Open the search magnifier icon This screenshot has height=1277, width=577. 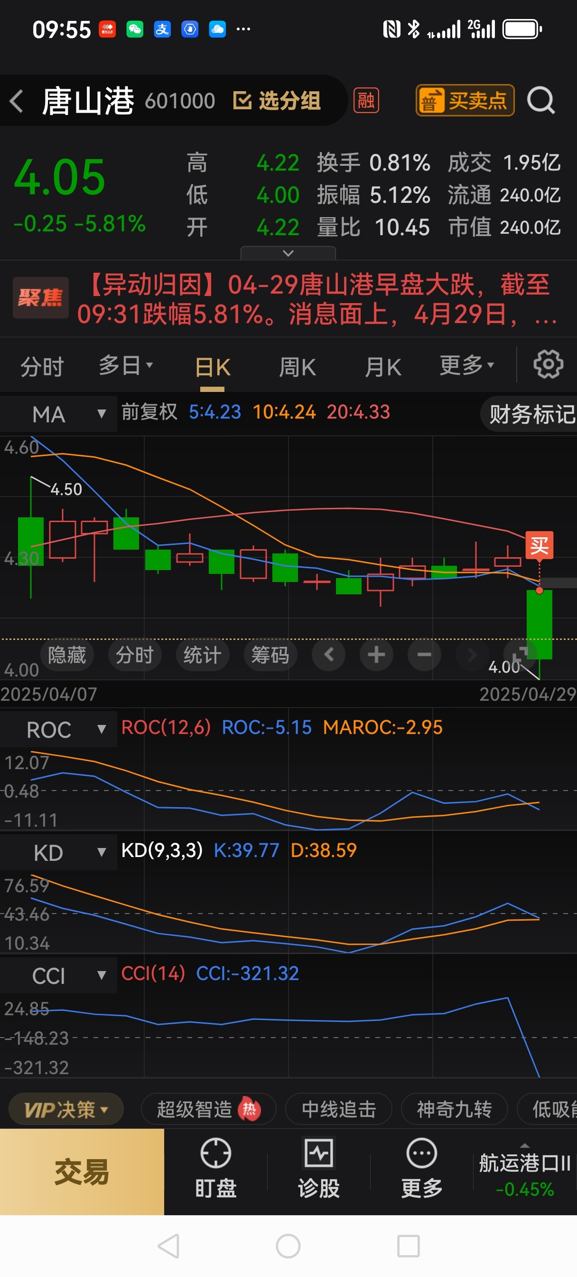click(540, 101)
